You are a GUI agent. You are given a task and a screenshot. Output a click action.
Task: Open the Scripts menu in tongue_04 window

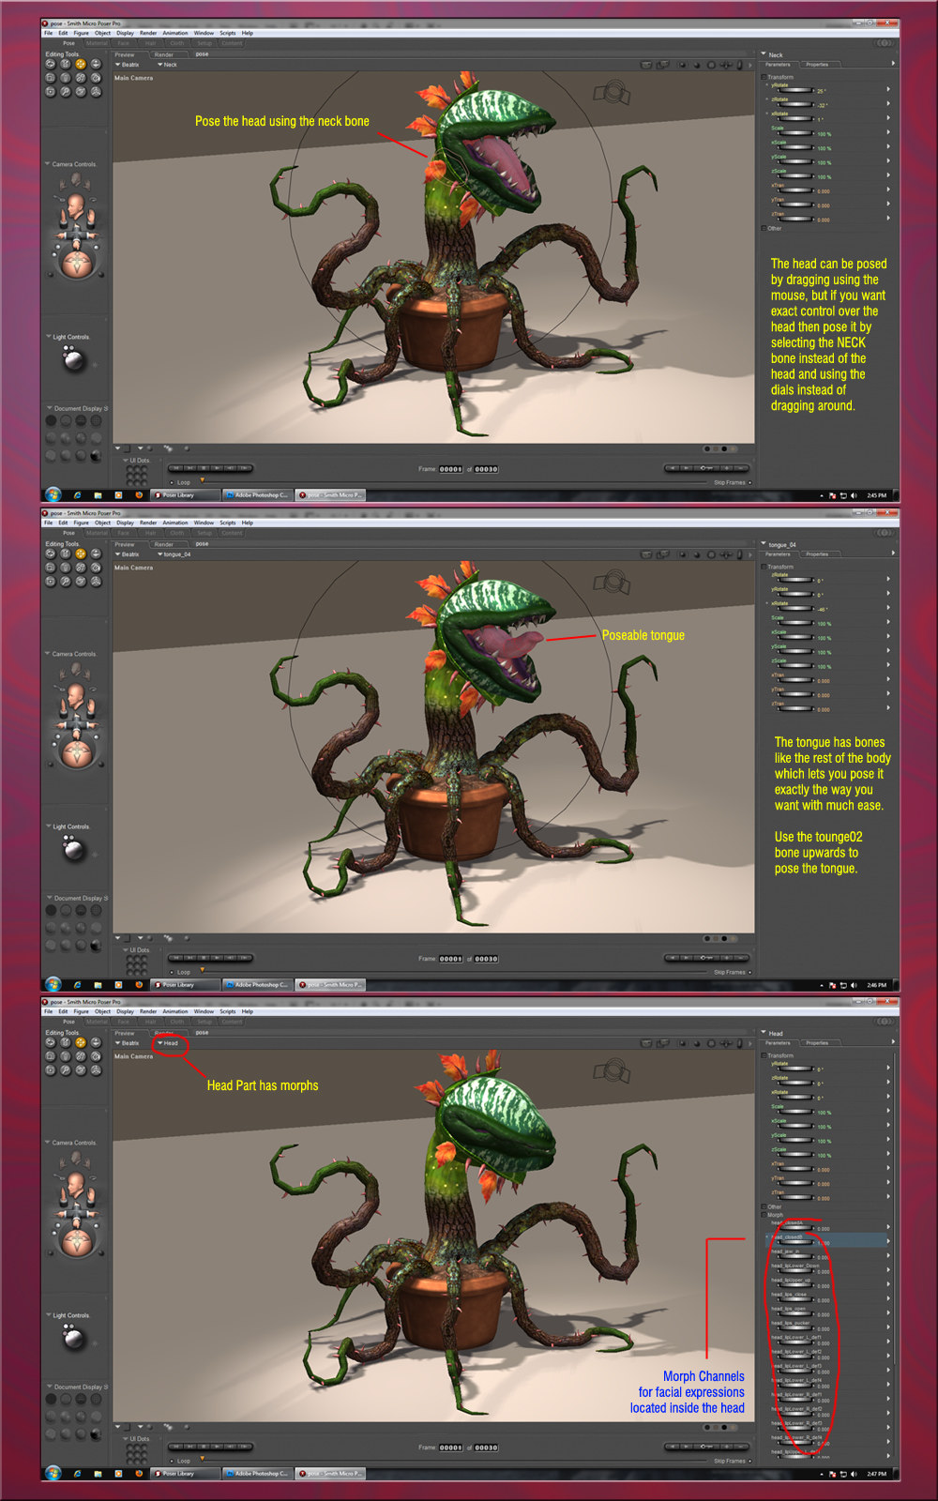pos(228,523)
